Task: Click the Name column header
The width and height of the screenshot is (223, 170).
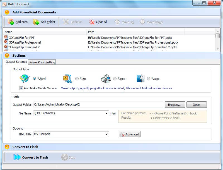Action: coord(45,32)
